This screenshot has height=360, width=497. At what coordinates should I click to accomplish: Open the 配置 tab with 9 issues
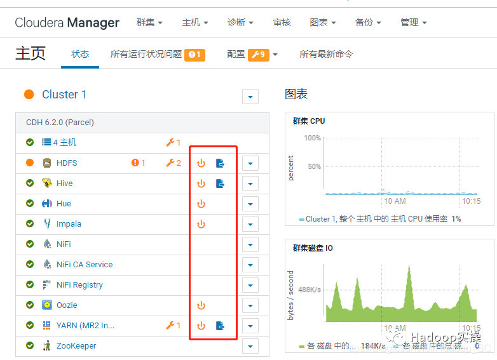point(252,55)
